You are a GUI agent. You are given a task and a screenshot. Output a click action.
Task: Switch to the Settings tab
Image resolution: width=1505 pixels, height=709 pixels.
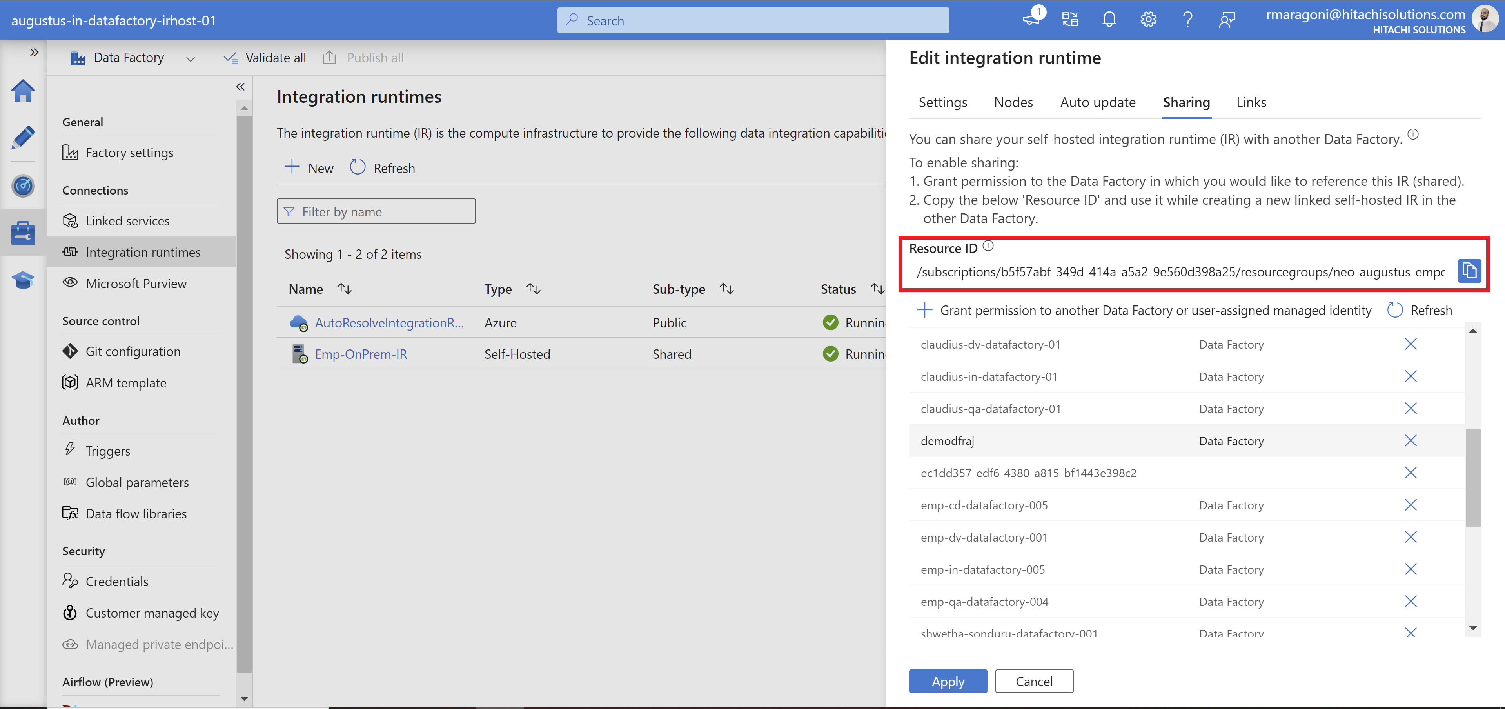pyautogui.click(x=942, y=102)
